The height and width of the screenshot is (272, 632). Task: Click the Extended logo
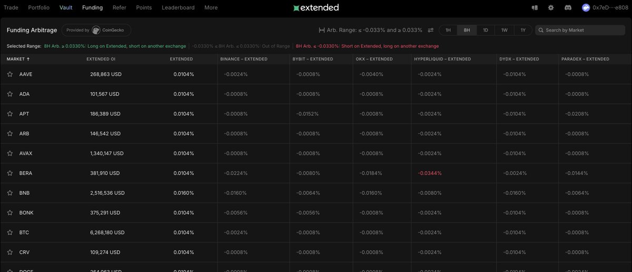point(316,8)
